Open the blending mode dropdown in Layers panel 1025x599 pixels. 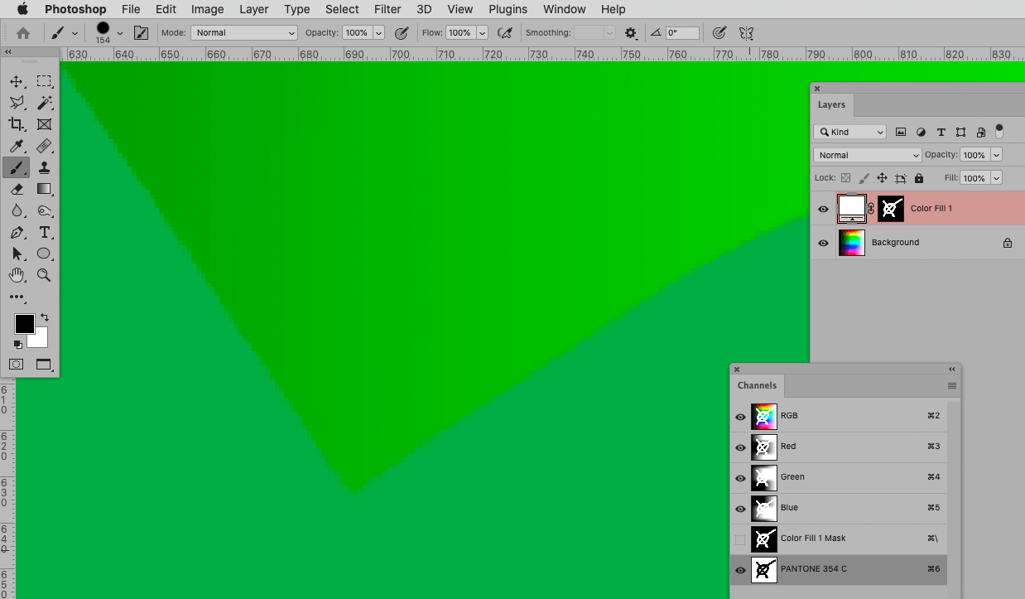867,154
